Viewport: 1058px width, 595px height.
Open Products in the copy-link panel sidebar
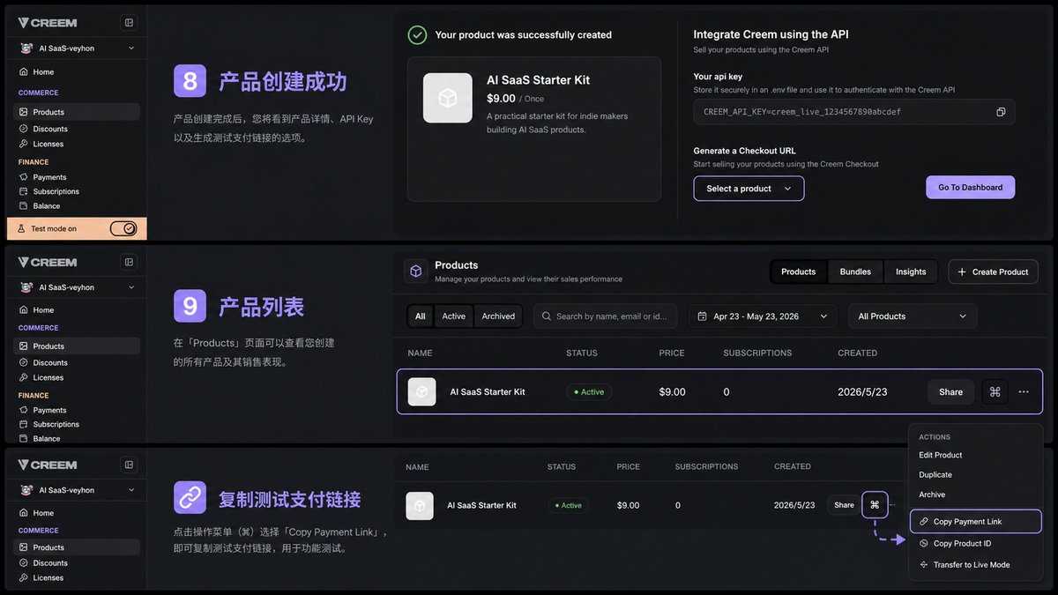tap(78, 547)
